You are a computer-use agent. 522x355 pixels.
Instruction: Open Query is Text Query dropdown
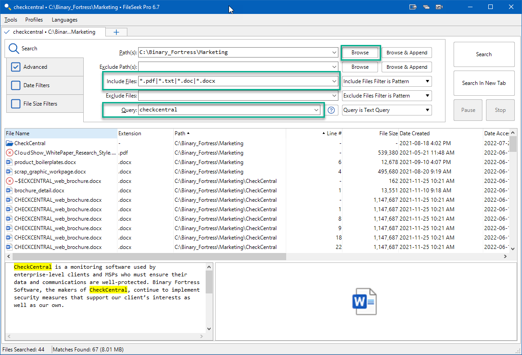click(387, 110)
